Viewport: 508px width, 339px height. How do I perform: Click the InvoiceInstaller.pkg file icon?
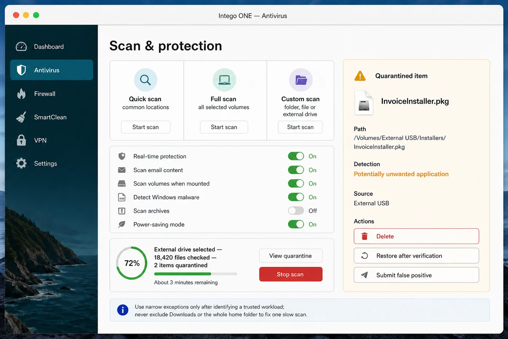point(364,103)
